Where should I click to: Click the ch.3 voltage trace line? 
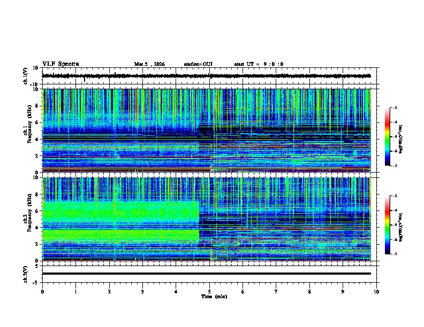[207, 274]
